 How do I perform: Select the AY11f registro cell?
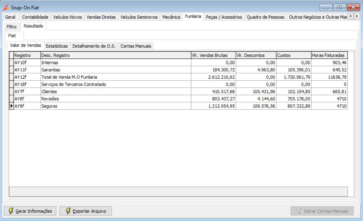click(27, 70)
